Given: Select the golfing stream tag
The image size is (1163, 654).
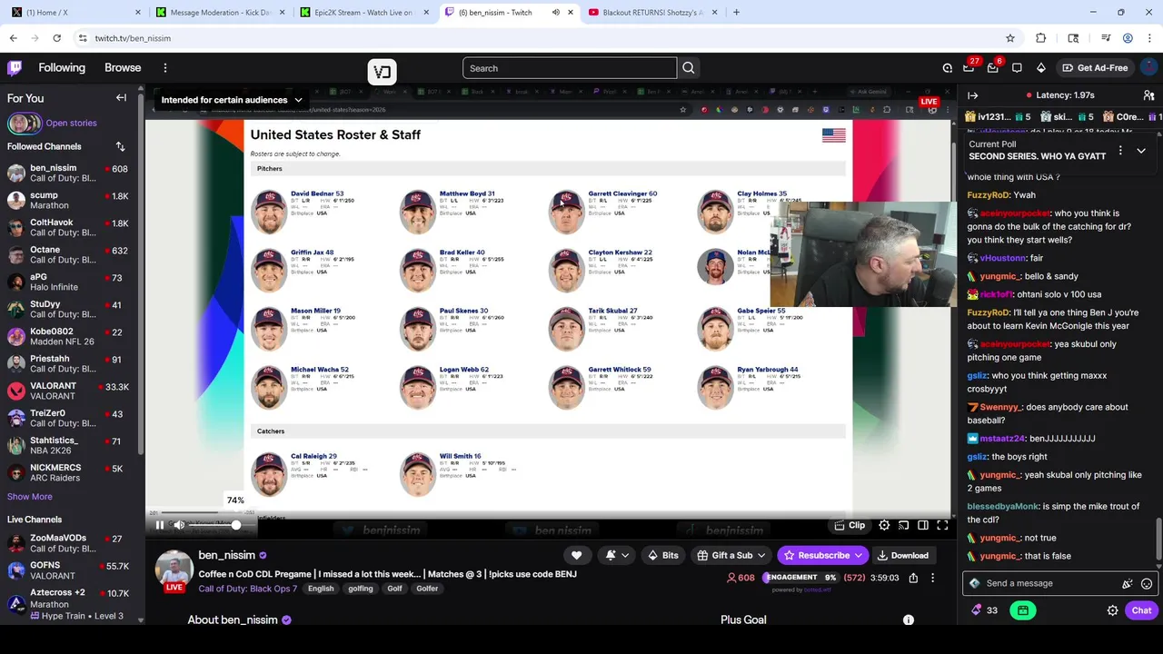Looking at the screenshot, I should tap(361, 589).
